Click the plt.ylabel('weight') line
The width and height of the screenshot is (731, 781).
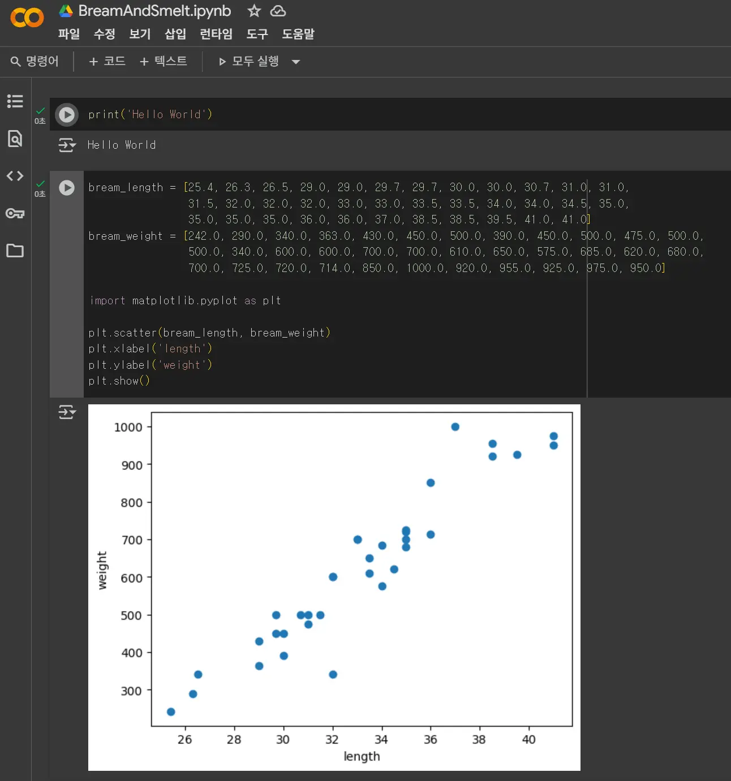150,365
